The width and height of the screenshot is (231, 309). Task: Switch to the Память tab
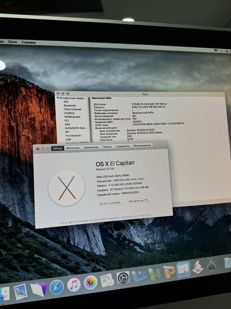click(x=107, y=147)
